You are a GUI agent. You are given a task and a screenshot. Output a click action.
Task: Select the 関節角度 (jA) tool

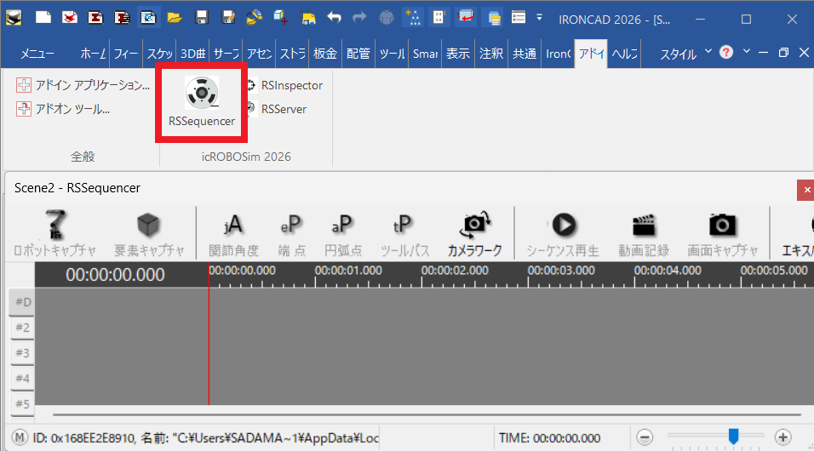point(233,235)
